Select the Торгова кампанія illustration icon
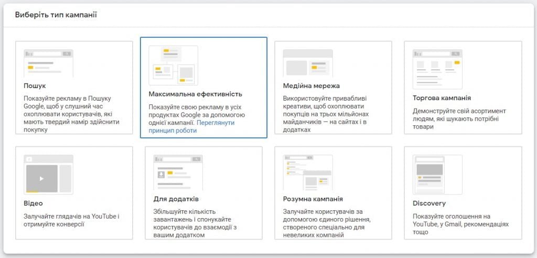This screenshot has width=537, height=258. (x=437, y=69)
